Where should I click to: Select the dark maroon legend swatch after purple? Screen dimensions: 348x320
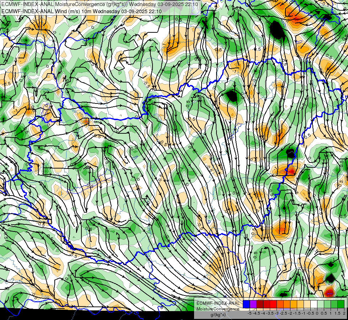(260, 304)
